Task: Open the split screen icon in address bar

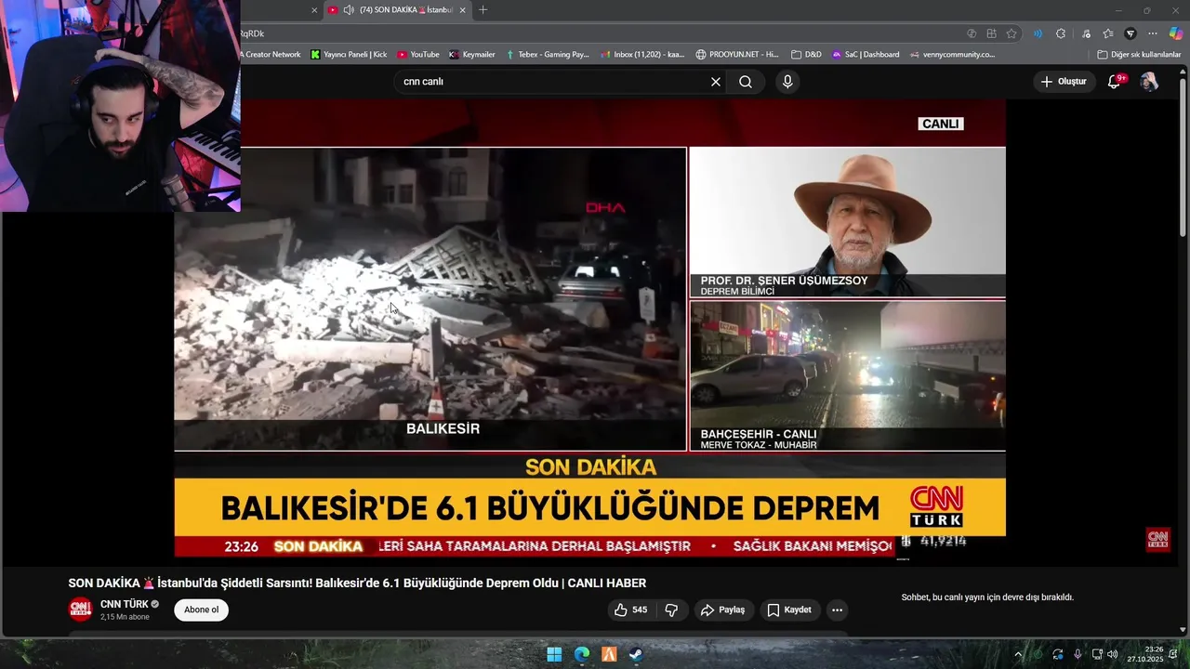Action: (991, 33)
